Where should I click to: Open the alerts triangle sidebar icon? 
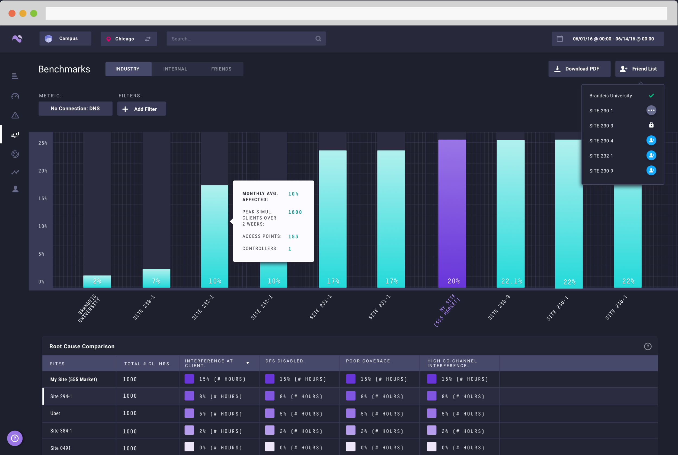click(15, 115)
